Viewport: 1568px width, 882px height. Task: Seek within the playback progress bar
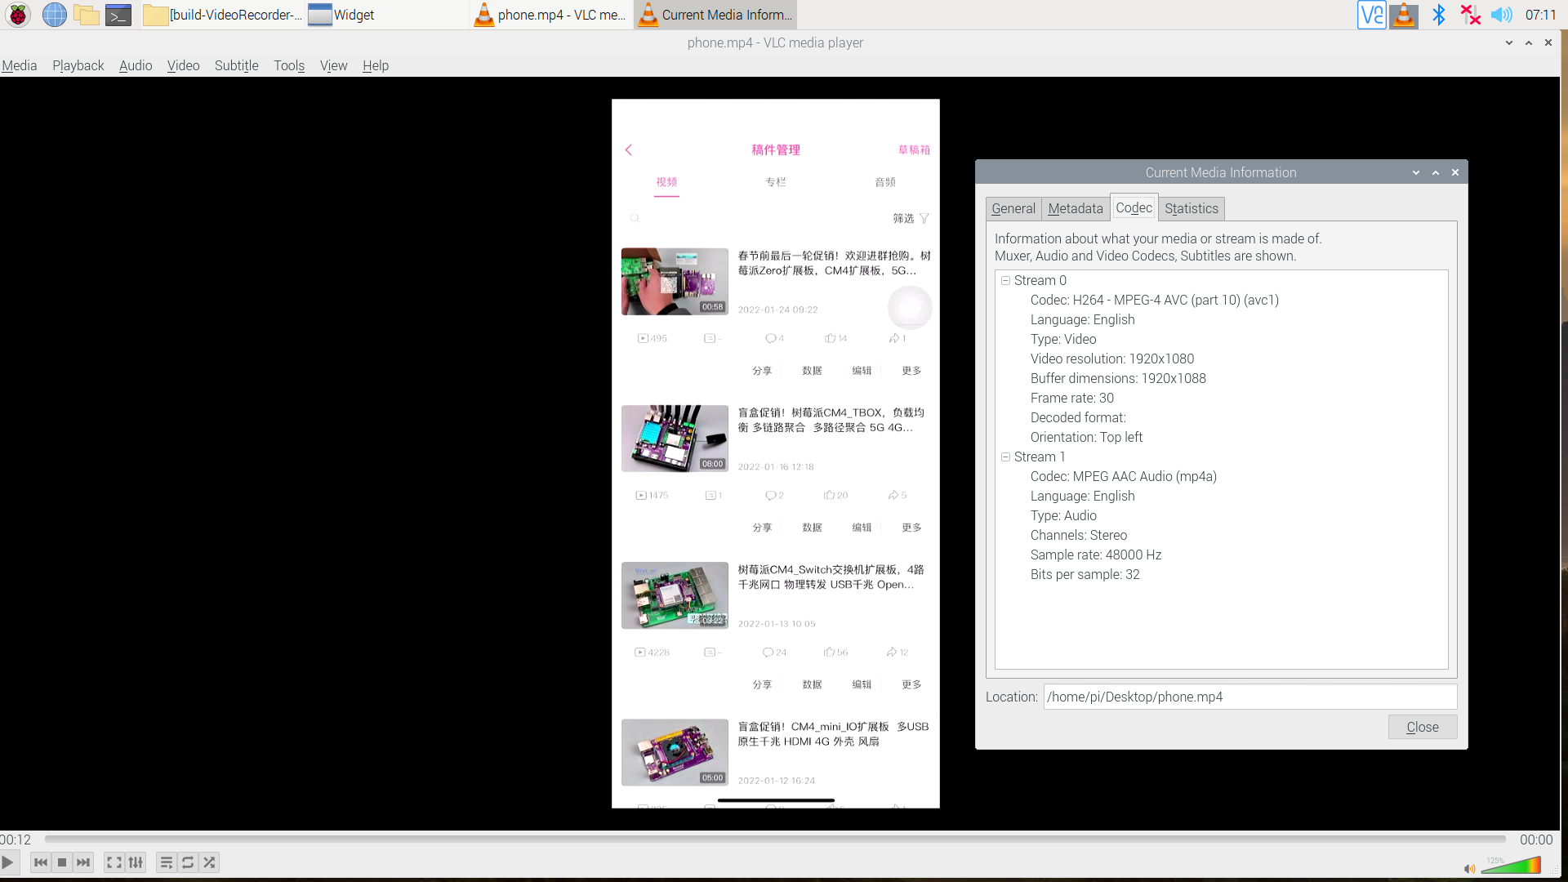(775, 839)
